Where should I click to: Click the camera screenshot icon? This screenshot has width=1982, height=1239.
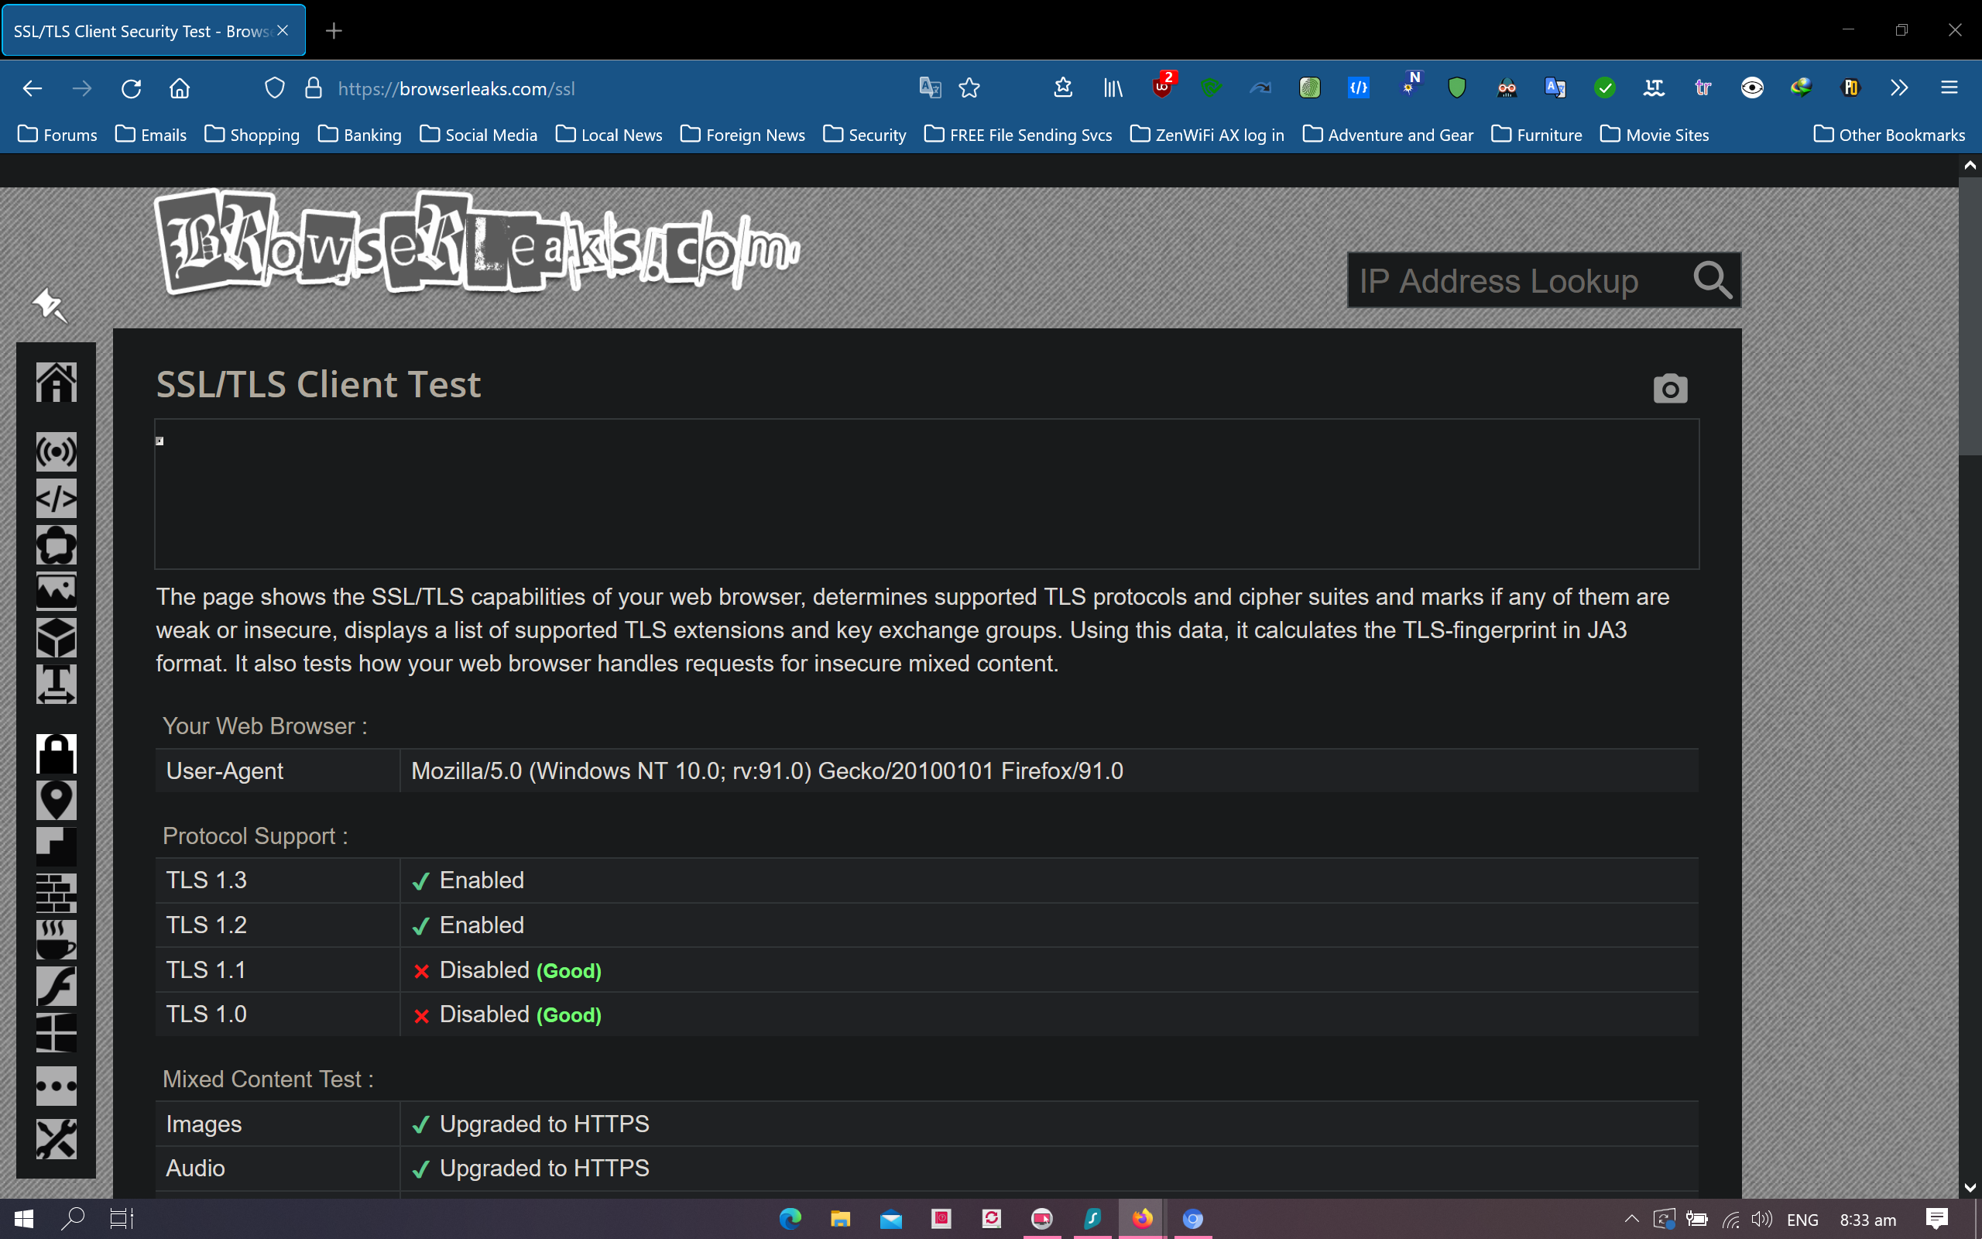(x=1670, y=389)
